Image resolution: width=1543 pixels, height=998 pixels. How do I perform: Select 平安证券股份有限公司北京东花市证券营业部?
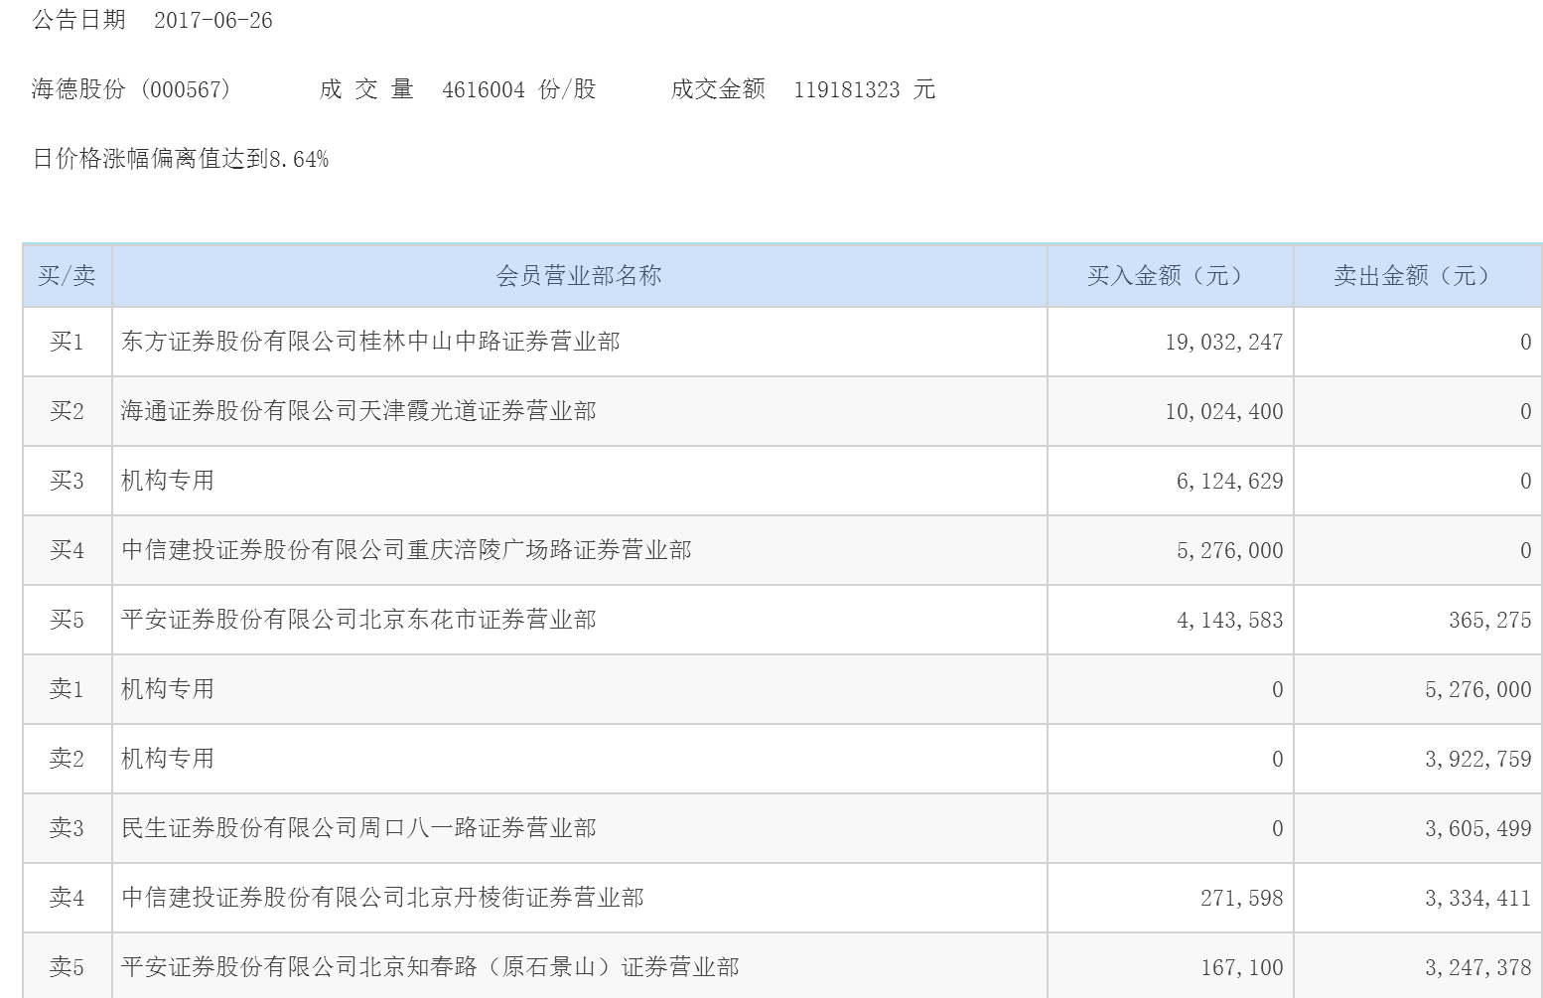tap(358, 620)
